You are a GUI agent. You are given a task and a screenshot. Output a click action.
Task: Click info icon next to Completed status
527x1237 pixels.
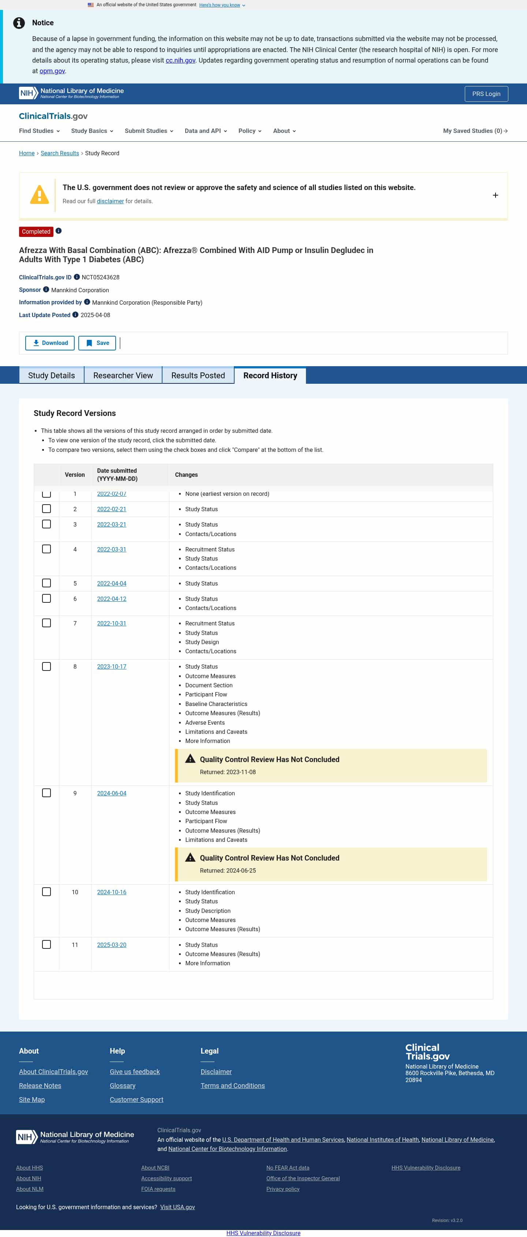[x=59, y=231]
